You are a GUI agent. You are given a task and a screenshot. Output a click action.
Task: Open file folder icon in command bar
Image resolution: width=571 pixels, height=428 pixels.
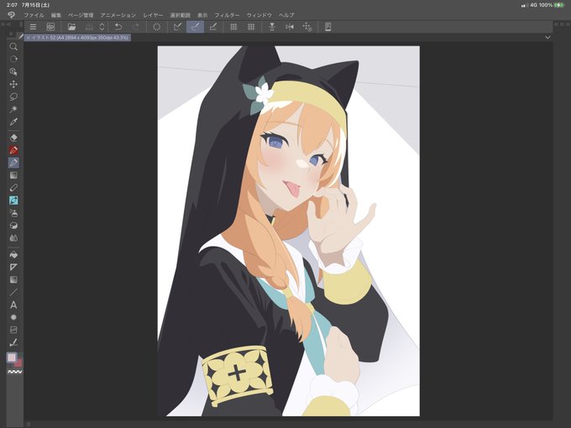[x=71, y=27]
